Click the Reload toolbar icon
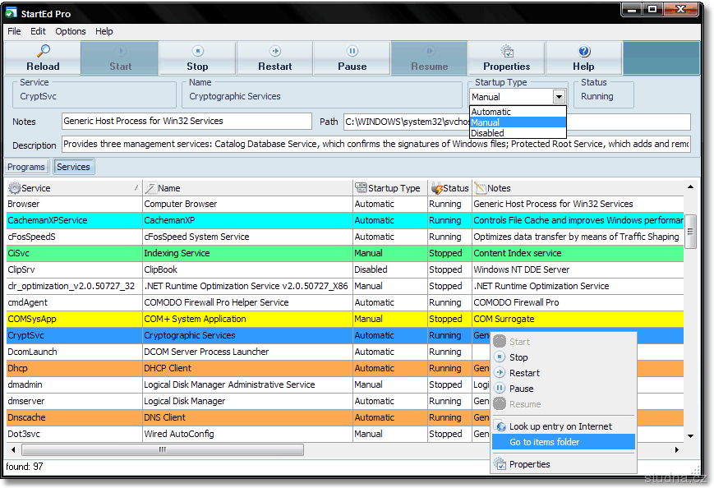The height and width of the screenshot is (488, 714). 43,58
